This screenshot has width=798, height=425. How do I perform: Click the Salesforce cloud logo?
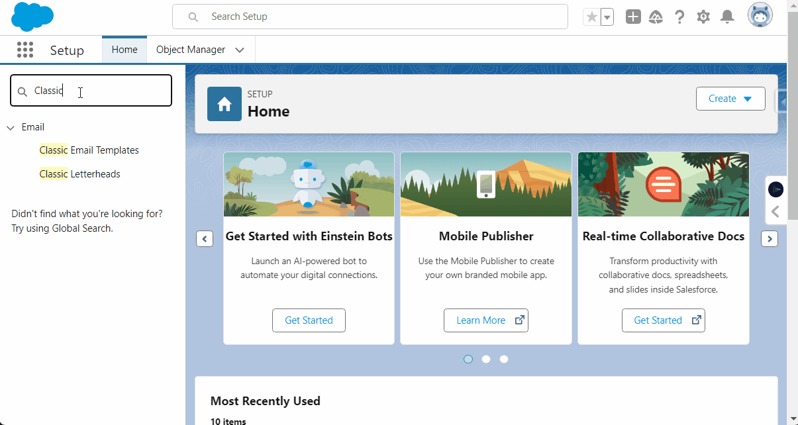32,17
